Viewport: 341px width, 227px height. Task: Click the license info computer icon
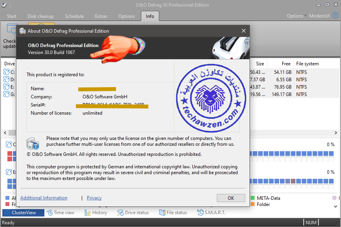point(33,143)
